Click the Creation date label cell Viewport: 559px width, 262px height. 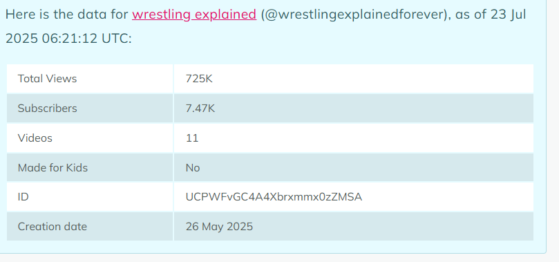90,226
